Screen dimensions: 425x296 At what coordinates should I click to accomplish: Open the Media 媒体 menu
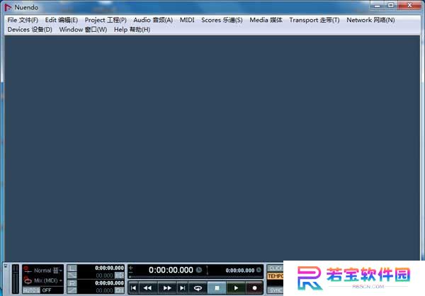[x=266, y=20]
